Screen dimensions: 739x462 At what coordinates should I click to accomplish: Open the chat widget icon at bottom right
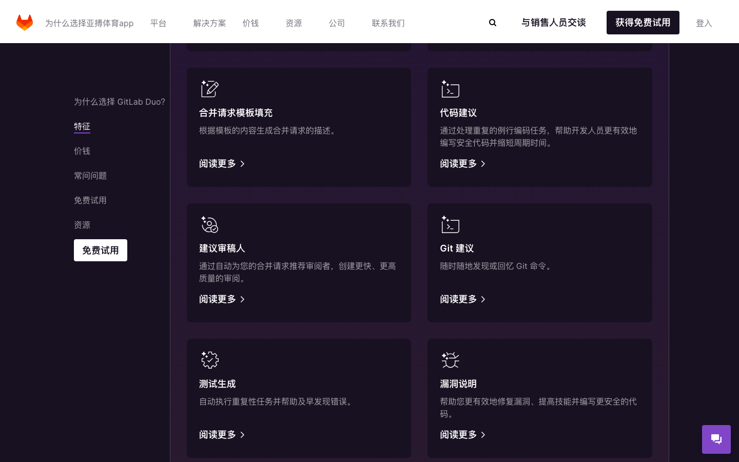pos(716,439)
